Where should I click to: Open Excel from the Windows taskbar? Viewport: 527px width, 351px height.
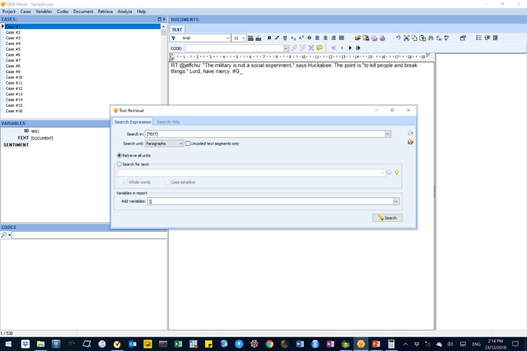click(178, 344)
